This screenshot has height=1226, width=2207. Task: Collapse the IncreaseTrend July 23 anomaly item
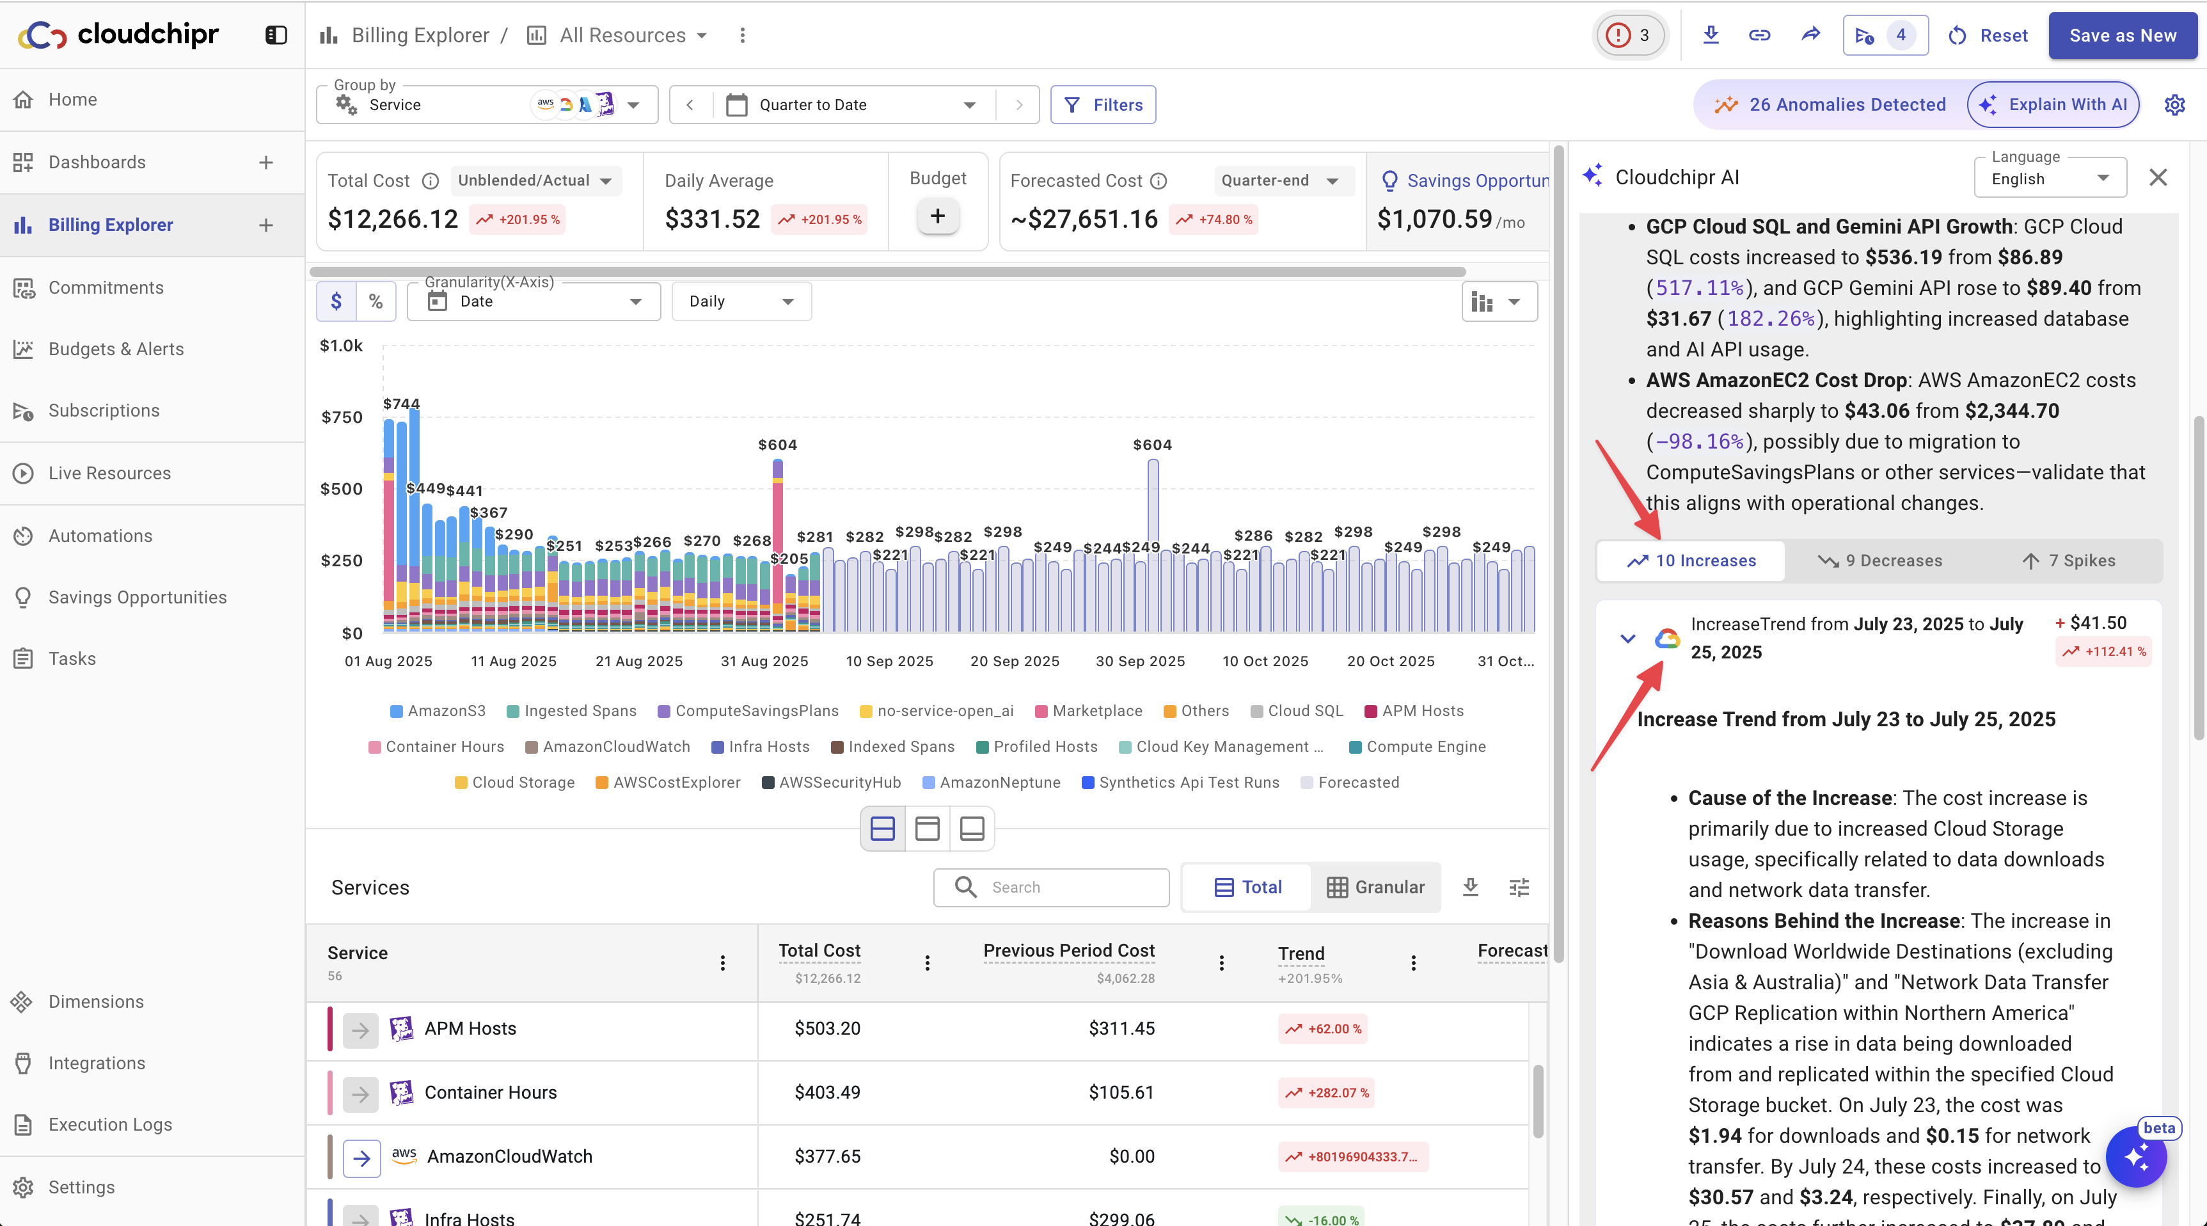pos(1628,638)
